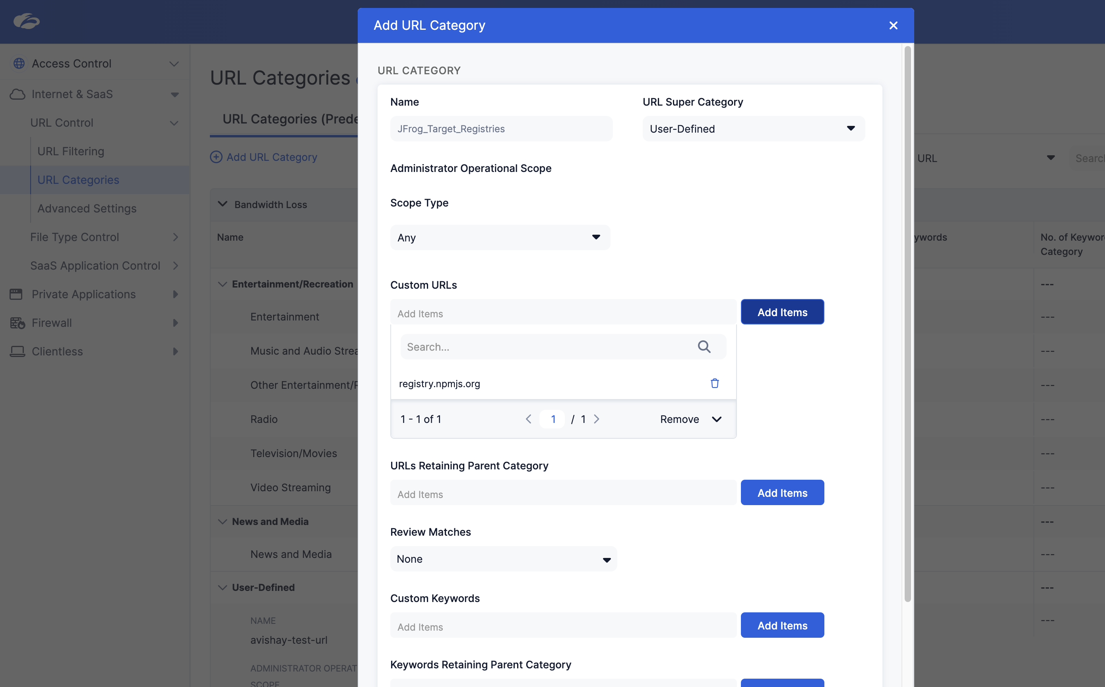Click the Entertainment category row
Screen dimensions: 1105x687
click(x=285, y=317)
